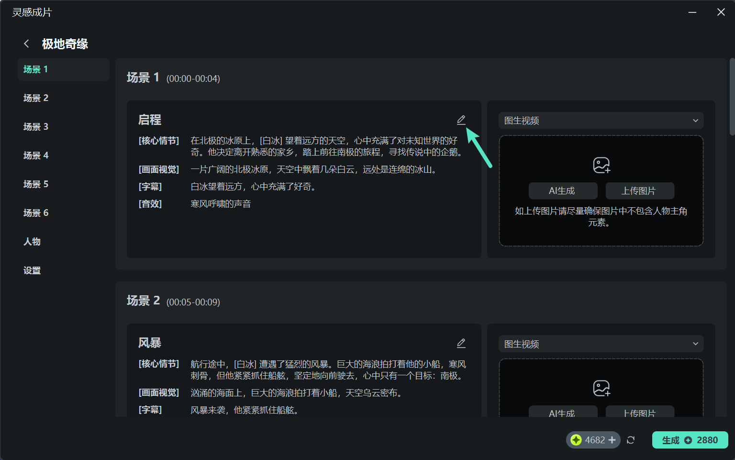
Task: Open the 人物 section
Action: click(x=64, y=242)
